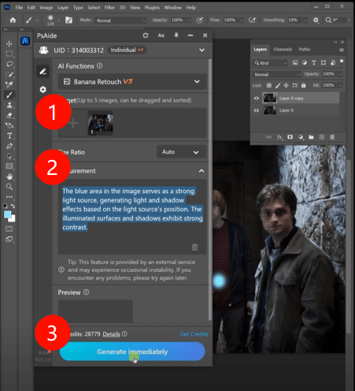Hide the Layer 0 copy layer

(257, 99)
